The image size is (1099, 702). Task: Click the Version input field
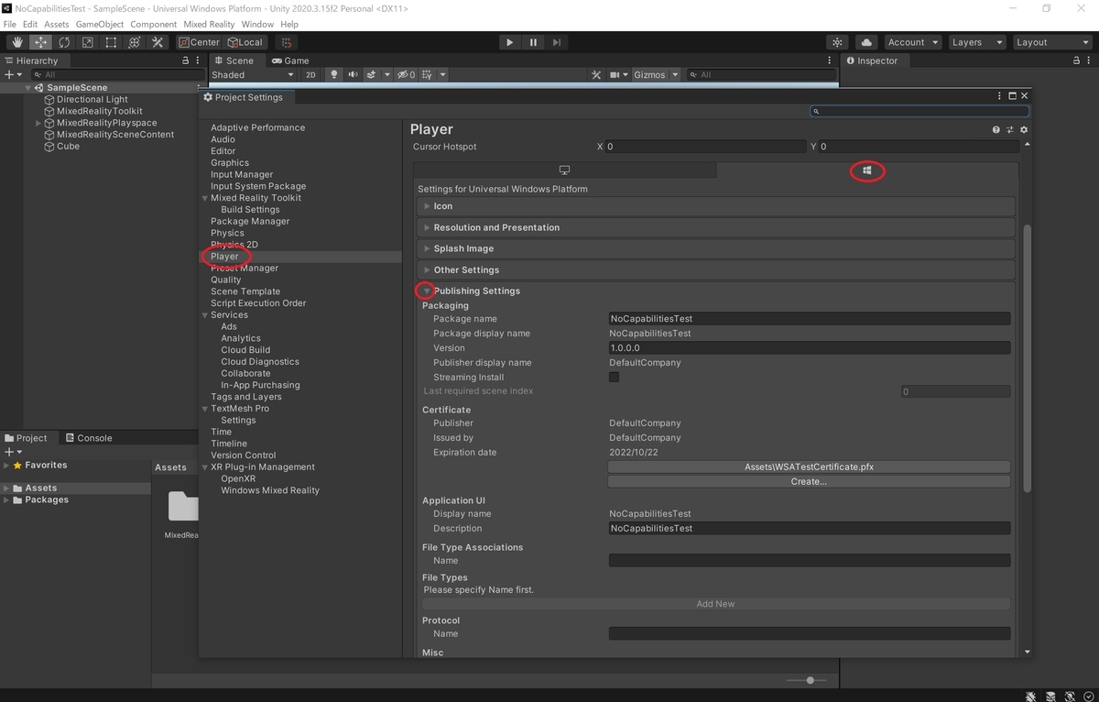[810, 348]
